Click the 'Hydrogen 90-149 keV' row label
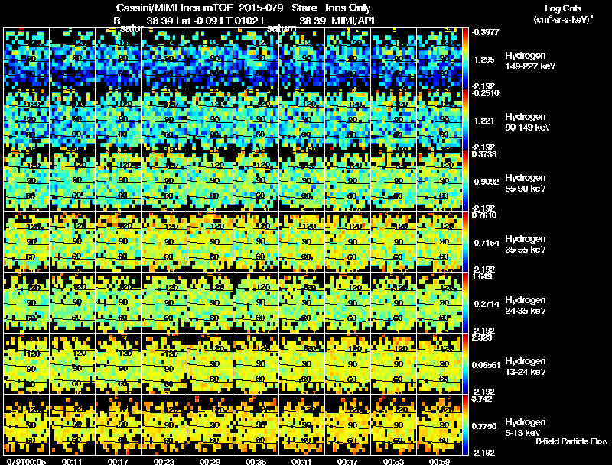 pyautogui.click(x=528, y=122)
